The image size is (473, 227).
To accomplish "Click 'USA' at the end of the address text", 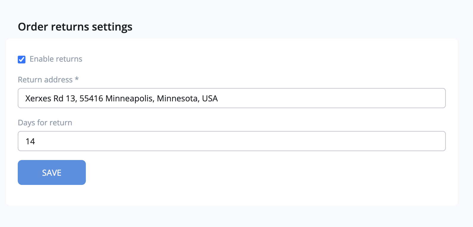I will coord(210,98).
